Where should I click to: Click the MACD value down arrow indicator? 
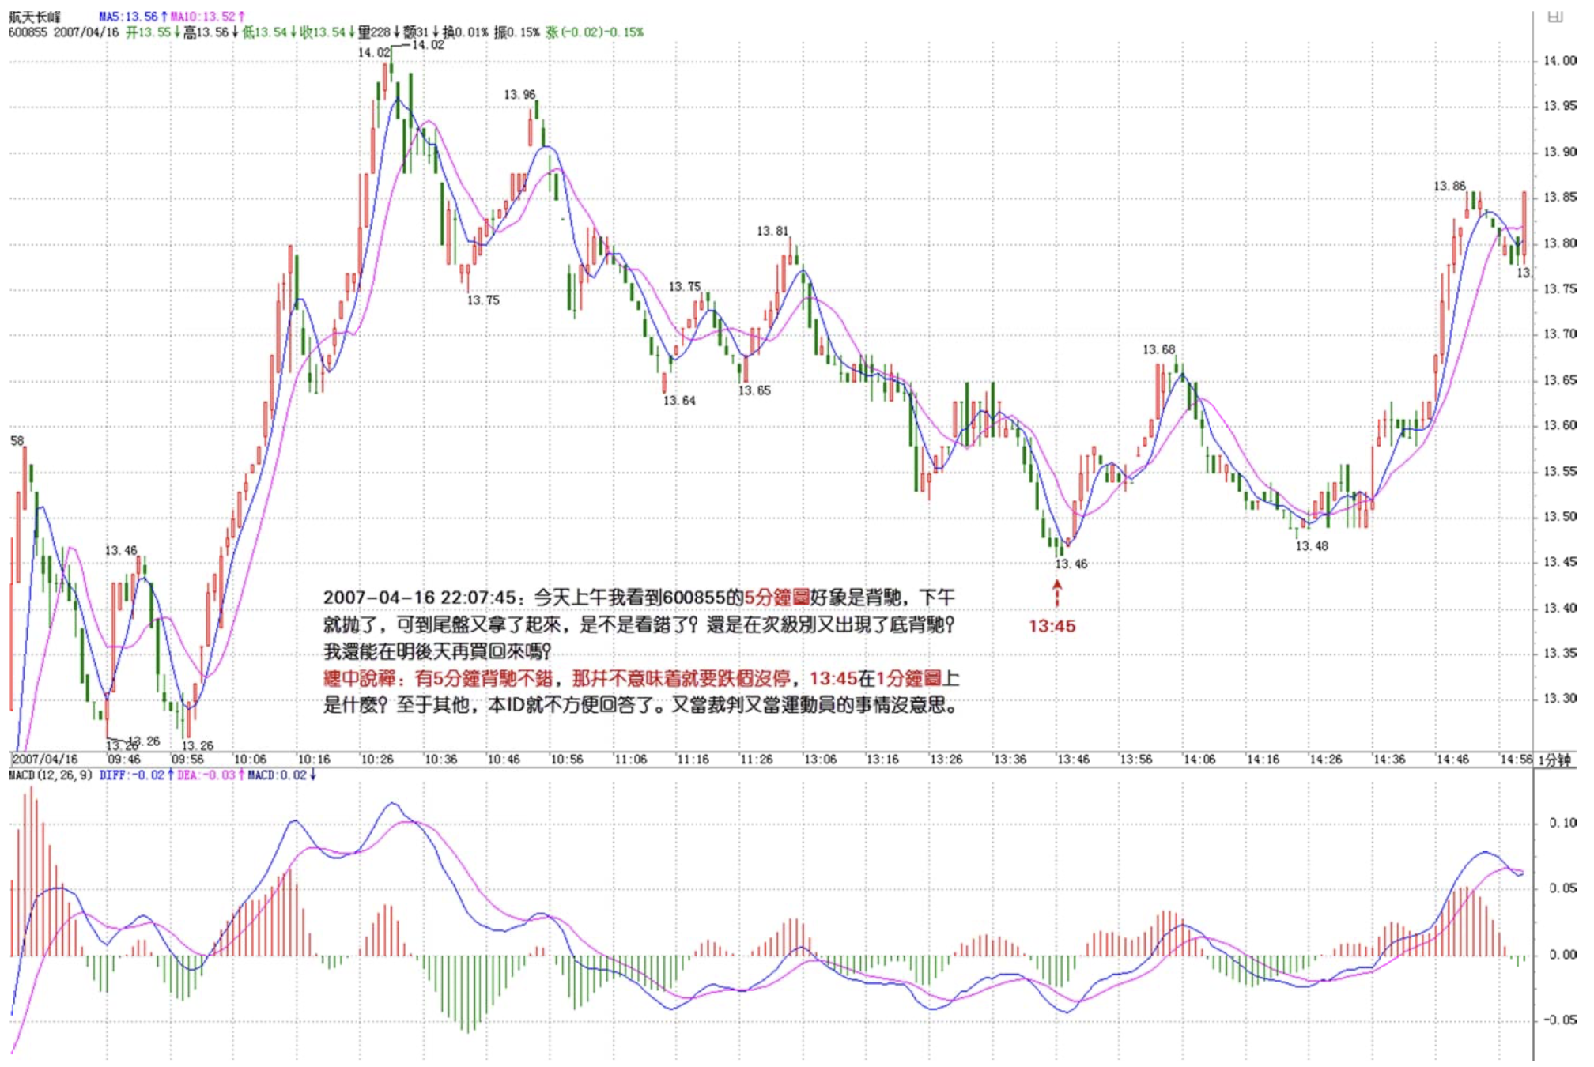pos(313,775)
